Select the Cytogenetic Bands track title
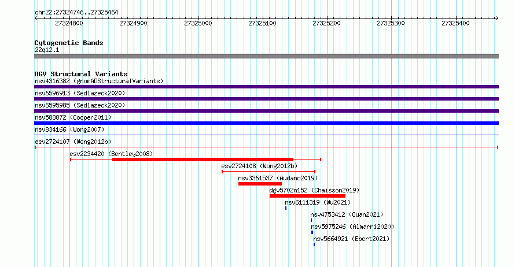Viewport: 515px width, 267px height. (69, 43)
